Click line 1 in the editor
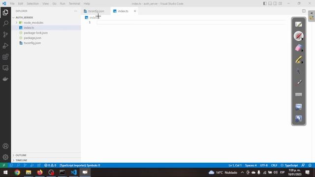 click(x=191, y=23)
